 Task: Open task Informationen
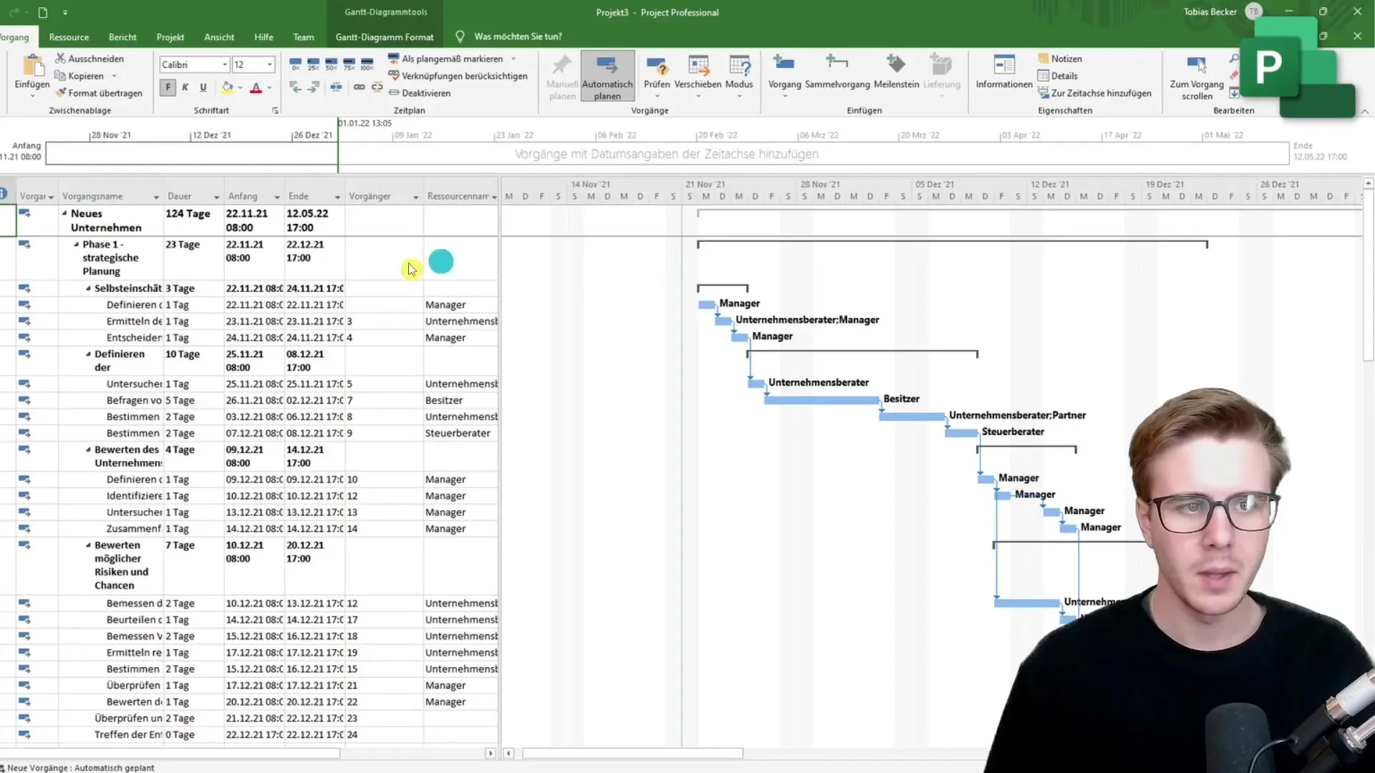(1004, 72)
